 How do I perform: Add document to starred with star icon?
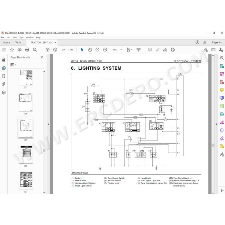click(x=12, y=50)
